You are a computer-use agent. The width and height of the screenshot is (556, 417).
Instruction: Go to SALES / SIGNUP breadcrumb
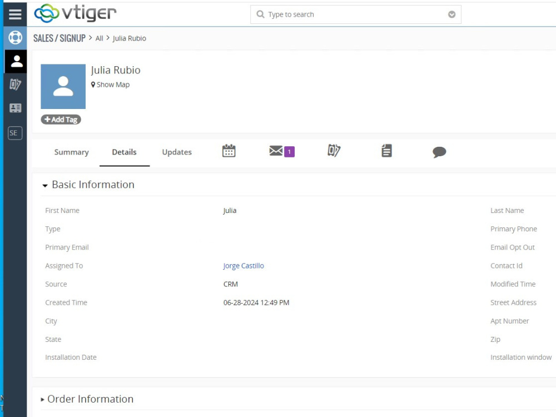tap(59, 38)
